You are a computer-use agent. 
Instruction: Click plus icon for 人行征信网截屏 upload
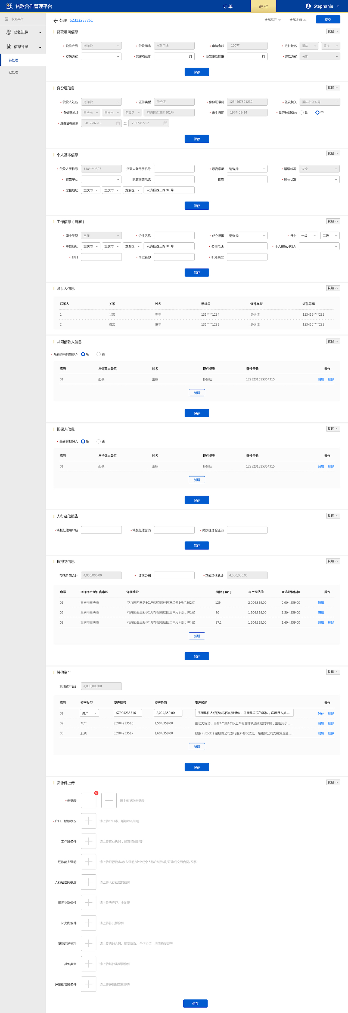pyautogui.click(x=89, y=882)
